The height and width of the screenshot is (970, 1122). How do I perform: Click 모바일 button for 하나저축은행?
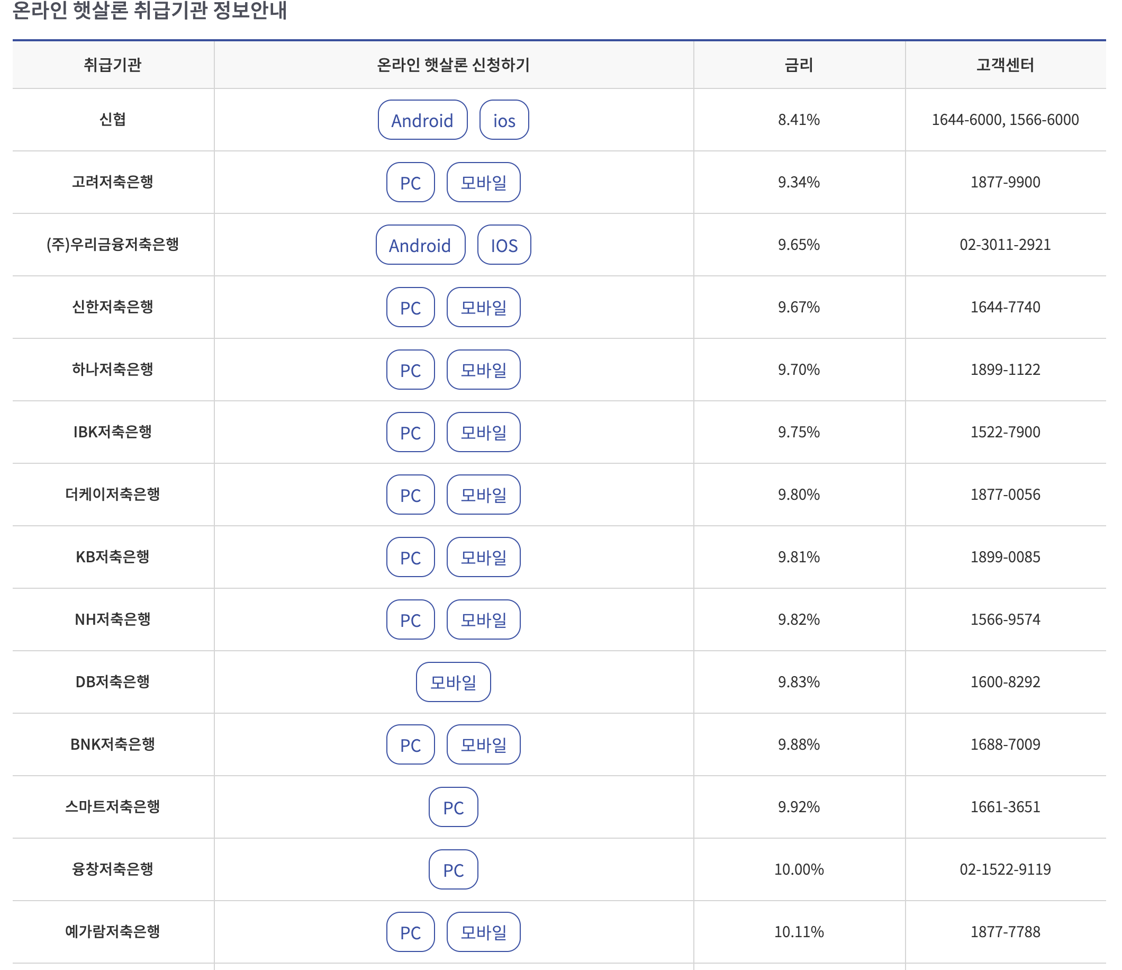[483, 370]
